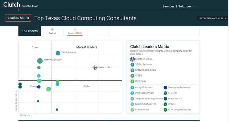
Task: Click number 8 badge beside Complete Technology Solution
Action: (x=132, y=99)
